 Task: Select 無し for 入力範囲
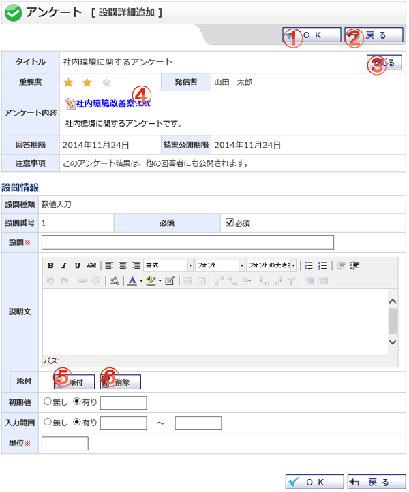[48, 422]
